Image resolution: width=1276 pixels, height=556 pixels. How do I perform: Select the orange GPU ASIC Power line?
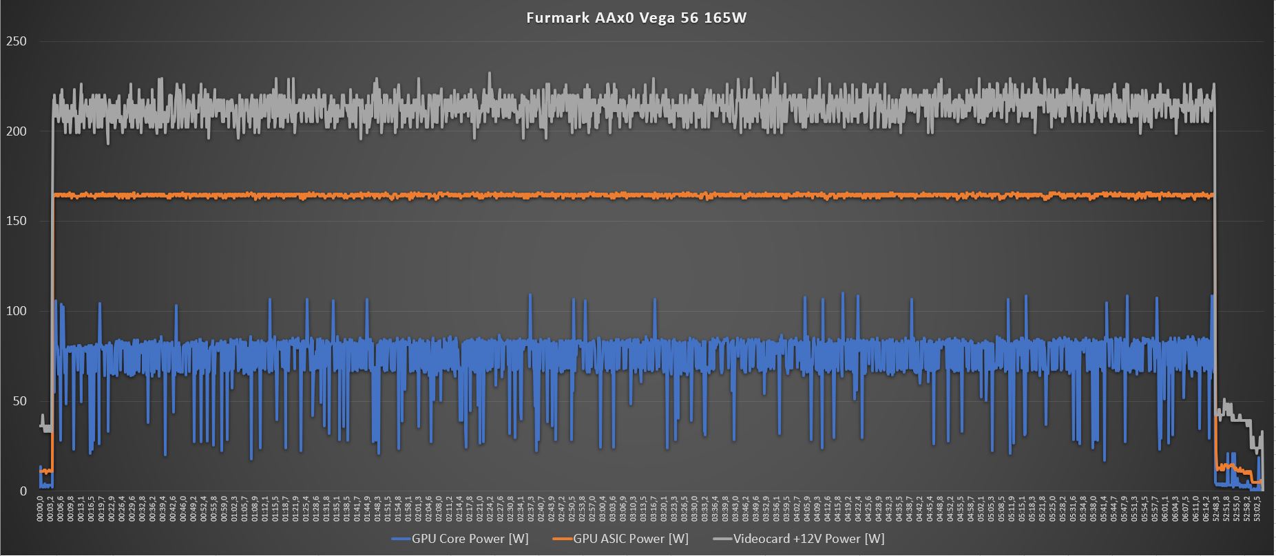coord(620,196)
